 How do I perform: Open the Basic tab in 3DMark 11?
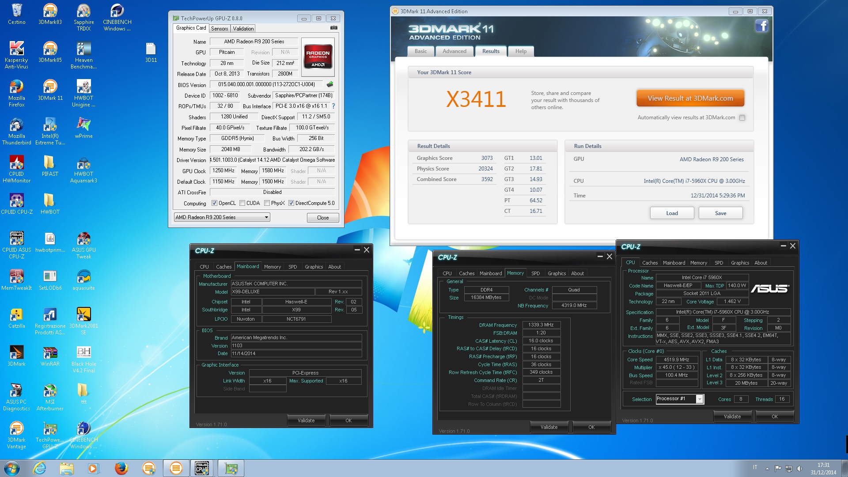[420, 51]
